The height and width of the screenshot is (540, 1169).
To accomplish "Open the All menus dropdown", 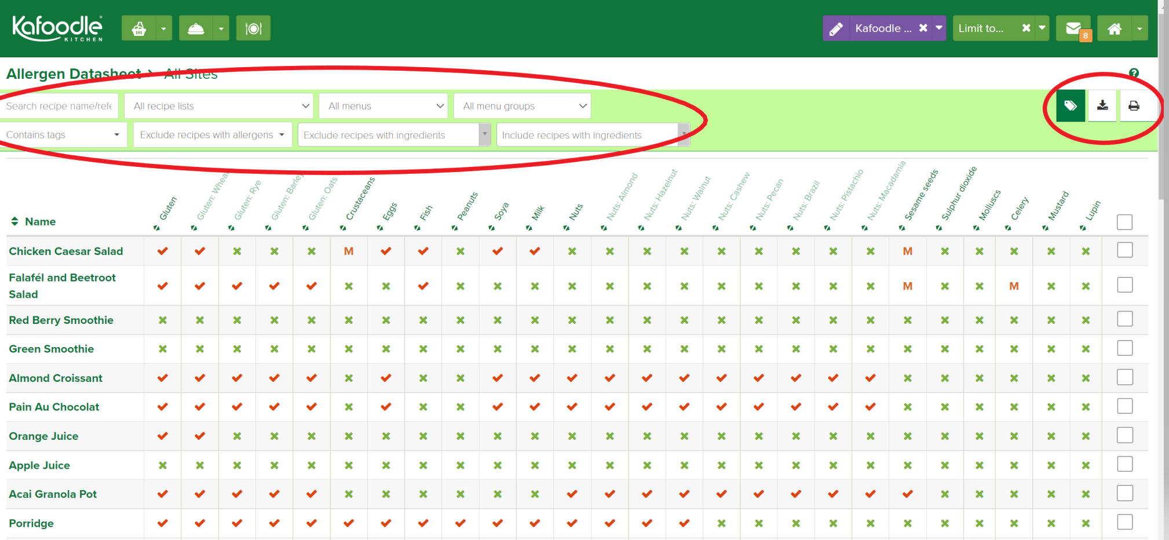I will pyautogui.click(x=383, y=106).
